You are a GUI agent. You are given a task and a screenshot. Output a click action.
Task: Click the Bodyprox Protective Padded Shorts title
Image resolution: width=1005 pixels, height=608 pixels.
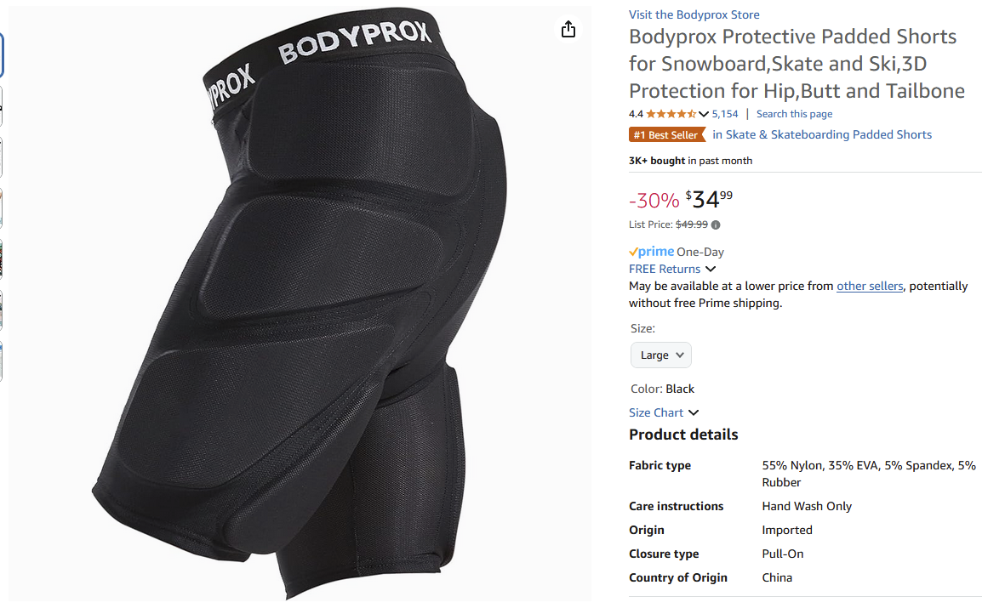coord(797,64)
